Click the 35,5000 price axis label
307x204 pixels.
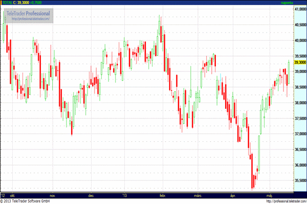[x=299, y=181]
